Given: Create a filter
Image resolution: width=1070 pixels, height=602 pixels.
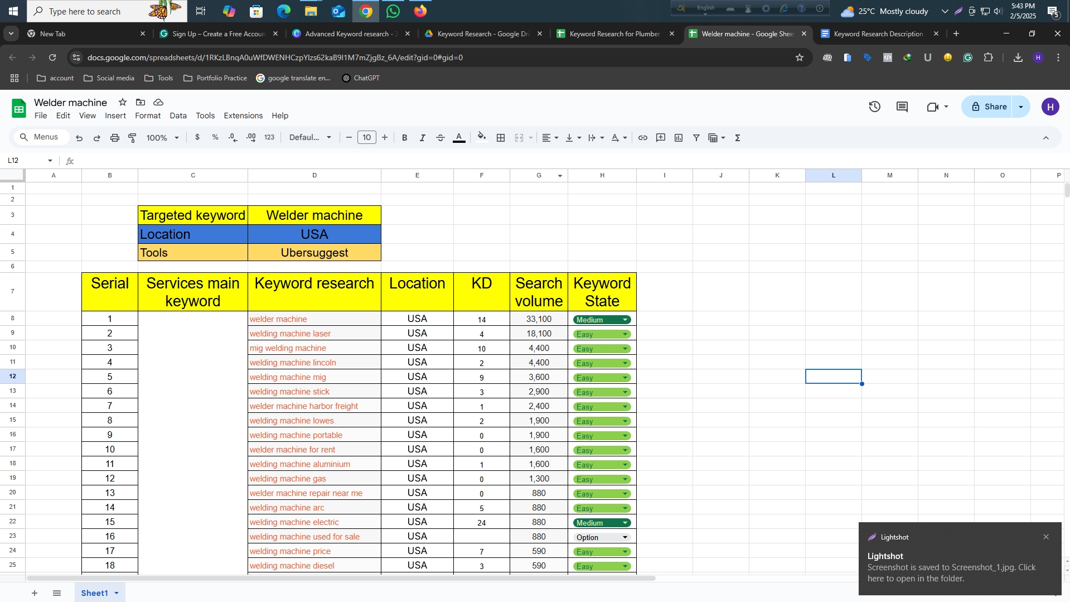Looking at the screenshot, I should (696, 137).
